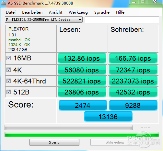Uncheck the 16MB test checkbox
The image size is (163, 151).
(8, 58)
